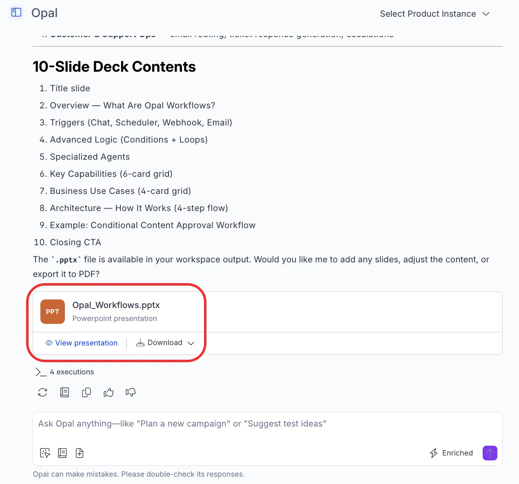The image size is (519, 484).
Task: Copy the response with the copy icon
Action: [86, 392]
